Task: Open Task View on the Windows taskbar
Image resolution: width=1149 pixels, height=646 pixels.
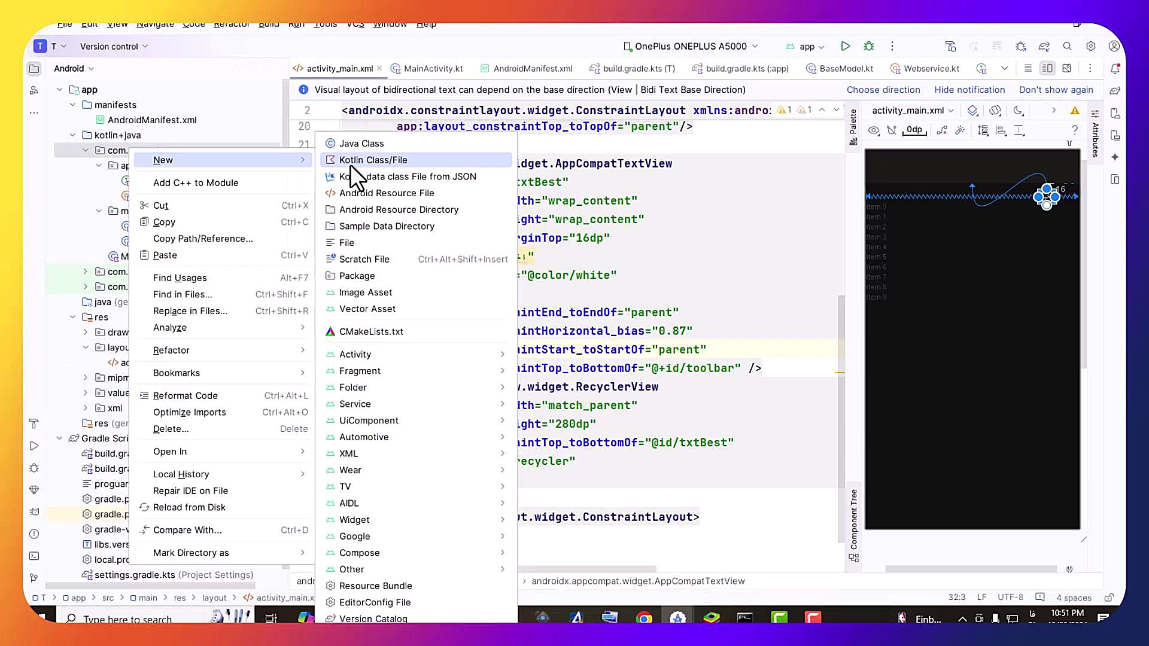Action: (x=271, y=618)
